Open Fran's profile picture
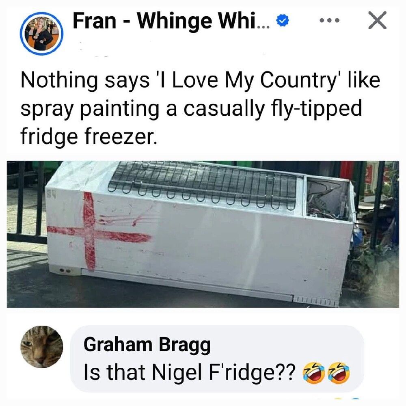Image resolution: width=406 pixels, height=406 pixels. pyautogui.click(x=41, y=33)
